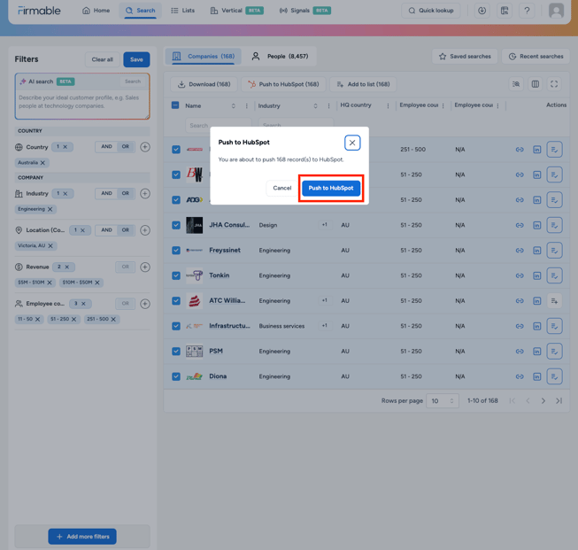Open the table report icon in header
This screenshot has width=578, height=550.
[505, 11]
